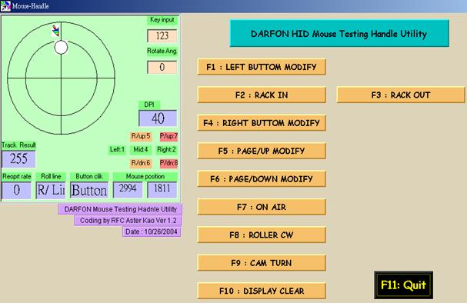Click the colored cursor icon above the circle
Image resolution: width=467 pixels, height=303 pixels.
(x=55, y=31)
